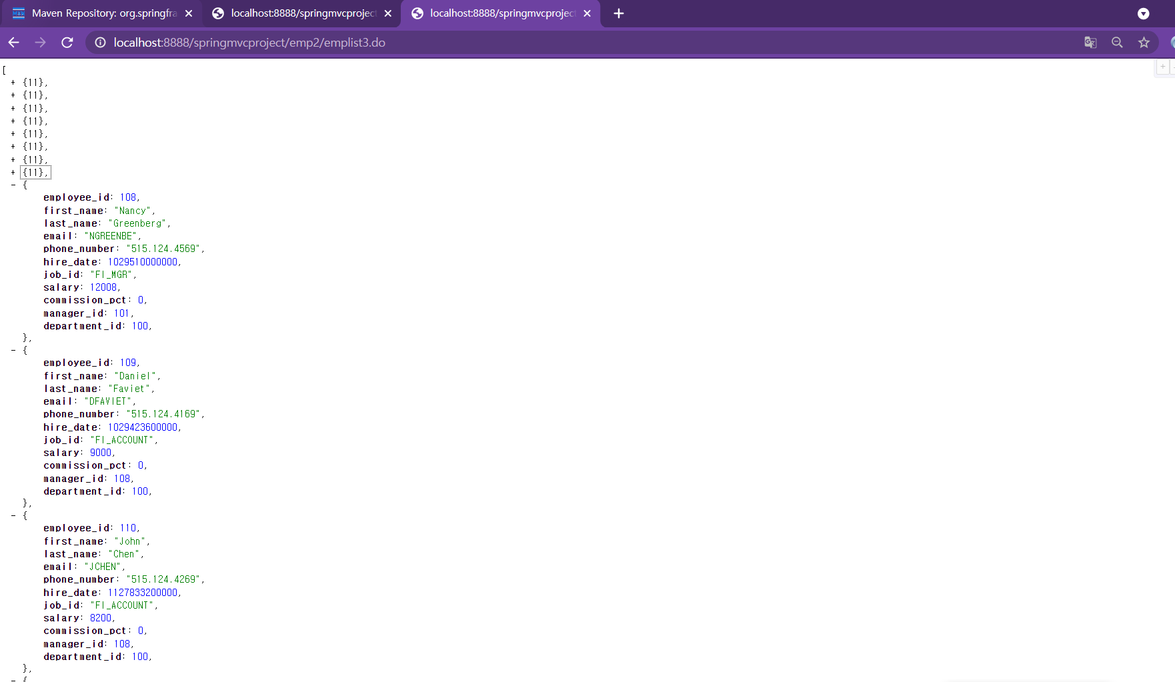
Task: Click employee_id value 110
Action: click(128, 528)
